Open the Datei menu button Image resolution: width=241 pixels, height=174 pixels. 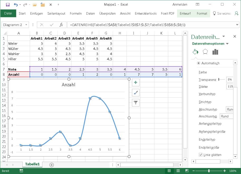point(8,14)
